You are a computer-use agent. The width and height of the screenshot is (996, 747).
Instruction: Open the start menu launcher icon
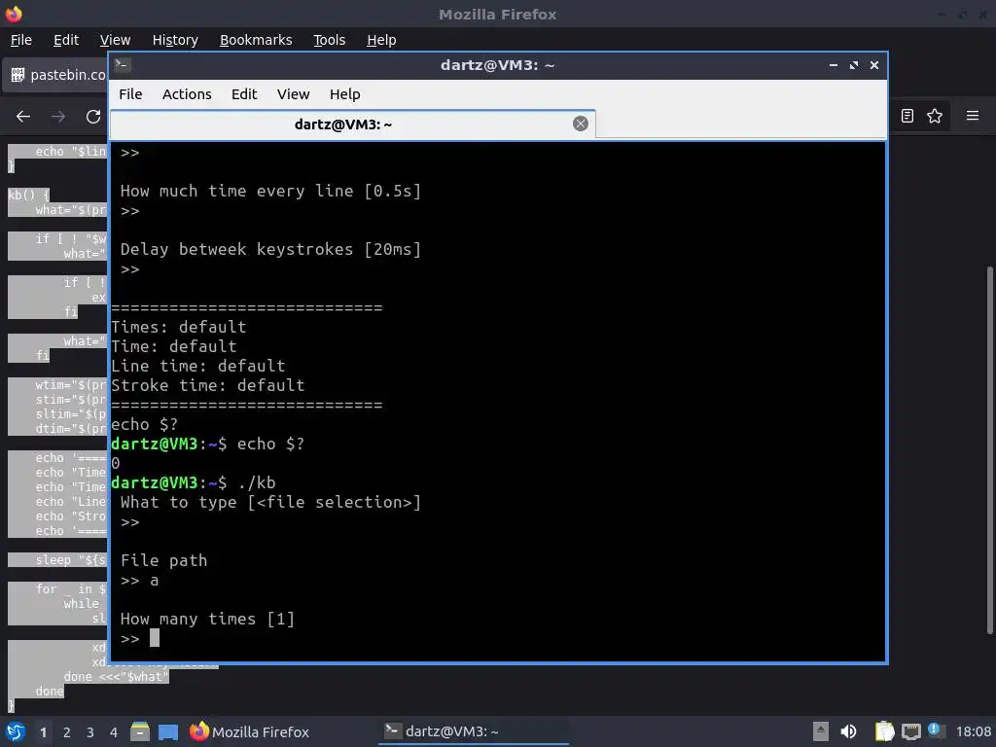coord(16,731)
